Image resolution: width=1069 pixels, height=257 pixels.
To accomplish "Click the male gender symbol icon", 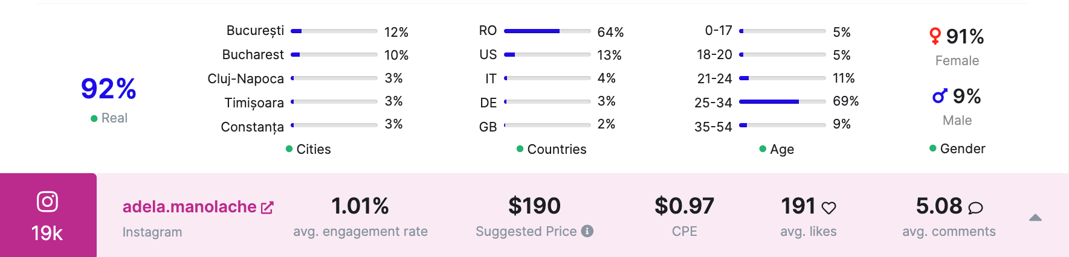I will 940,96.
